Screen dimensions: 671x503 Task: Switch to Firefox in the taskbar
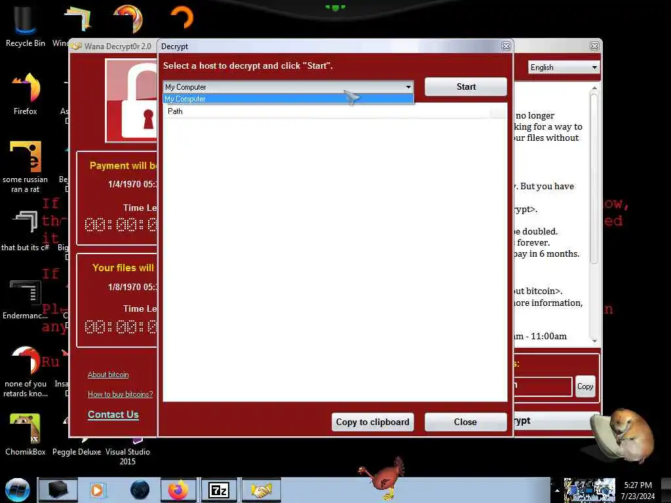(178, 490)
